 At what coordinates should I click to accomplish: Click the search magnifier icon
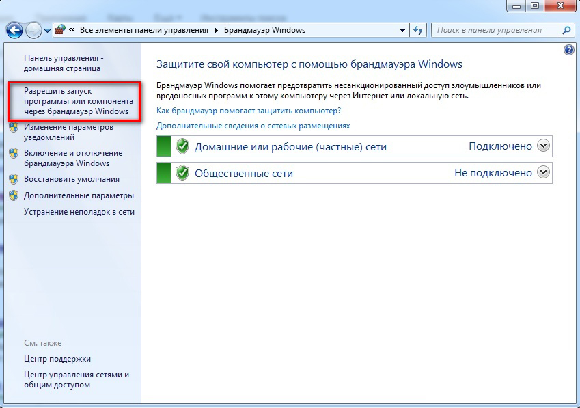coord(566,30)
